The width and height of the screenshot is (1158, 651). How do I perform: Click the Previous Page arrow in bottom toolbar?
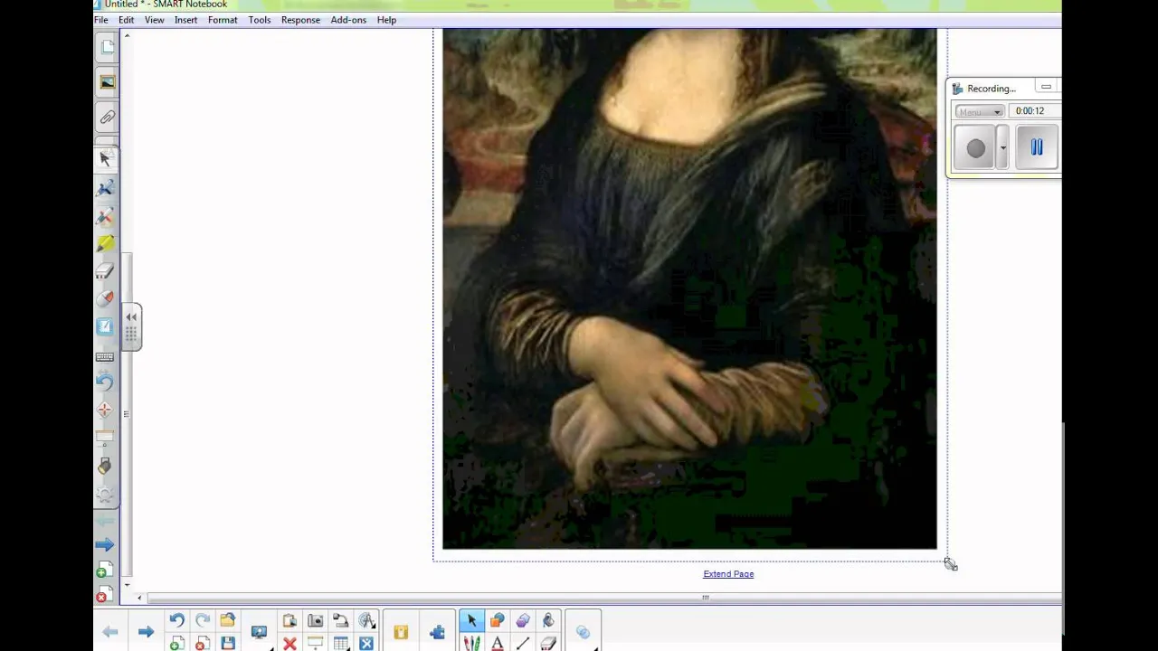[110, 632]
